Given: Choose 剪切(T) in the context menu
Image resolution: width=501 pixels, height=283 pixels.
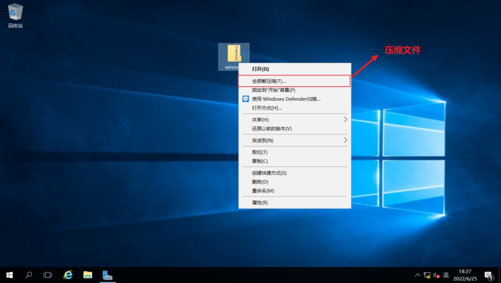Looking at the screenshot, I should click(294, 152).
